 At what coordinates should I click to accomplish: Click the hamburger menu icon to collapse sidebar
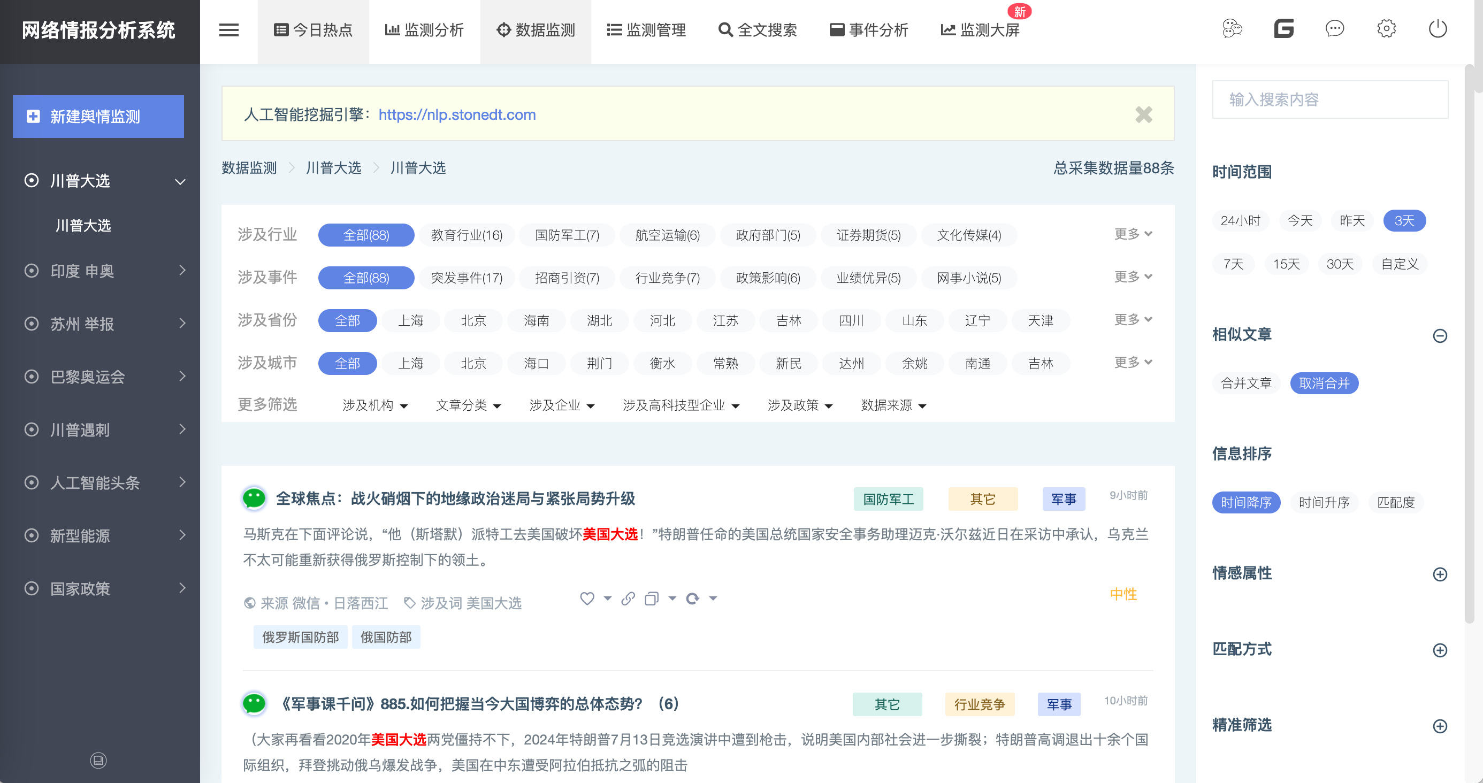click(228, 30)
